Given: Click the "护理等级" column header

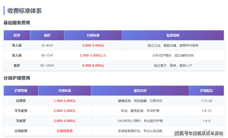Looking at the screenshot, I should [21, 91].
